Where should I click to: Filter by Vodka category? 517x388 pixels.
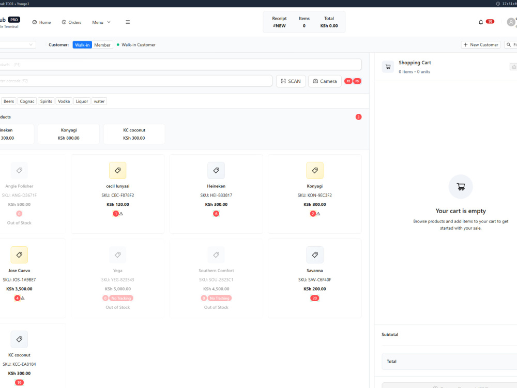pyautogui.click(x=64, y=101)
